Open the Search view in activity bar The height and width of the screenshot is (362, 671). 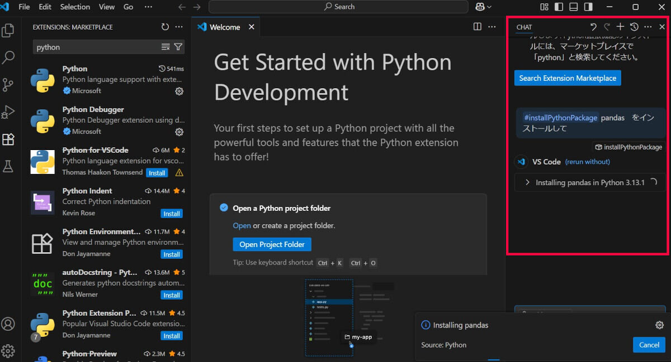click(x=8, y=57)
